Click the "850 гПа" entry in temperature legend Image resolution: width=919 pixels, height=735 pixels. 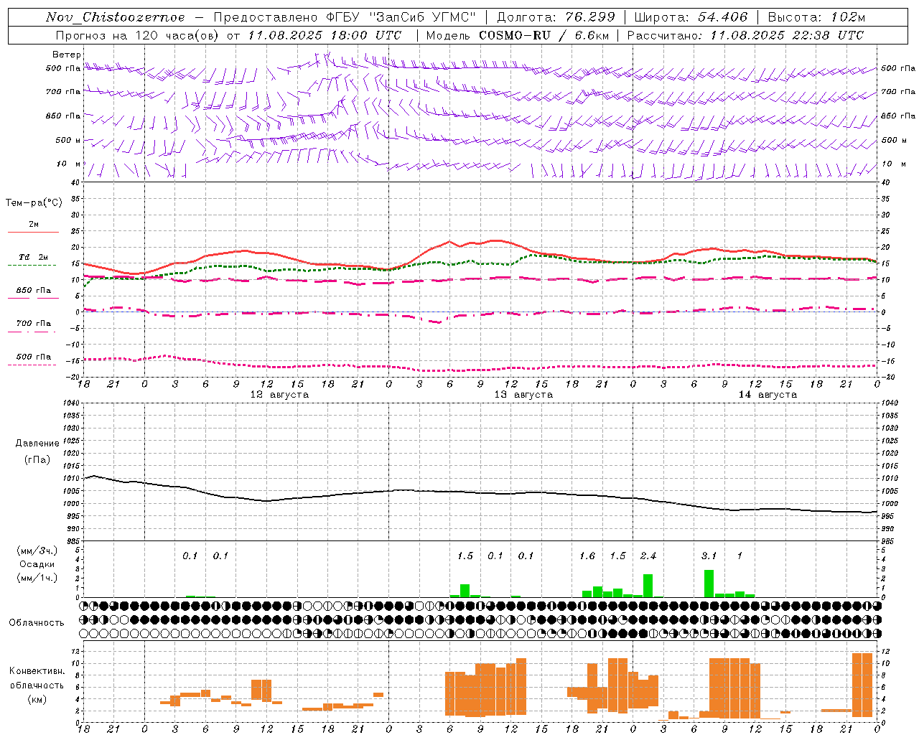tap(34, 291)
